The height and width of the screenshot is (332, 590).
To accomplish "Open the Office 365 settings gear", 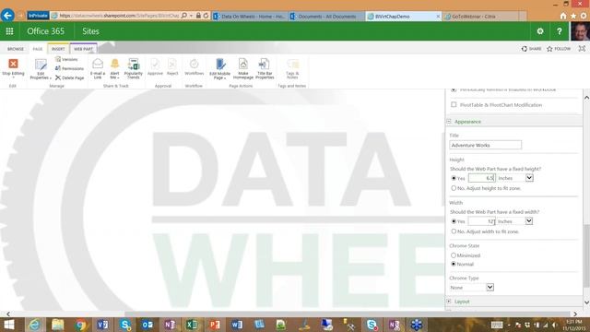I will (540, 31).
